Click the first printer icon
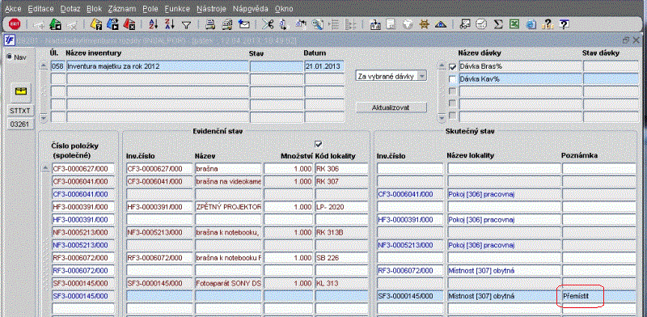The width and height of the screenshot is (647, 317). tap(210, 24)
